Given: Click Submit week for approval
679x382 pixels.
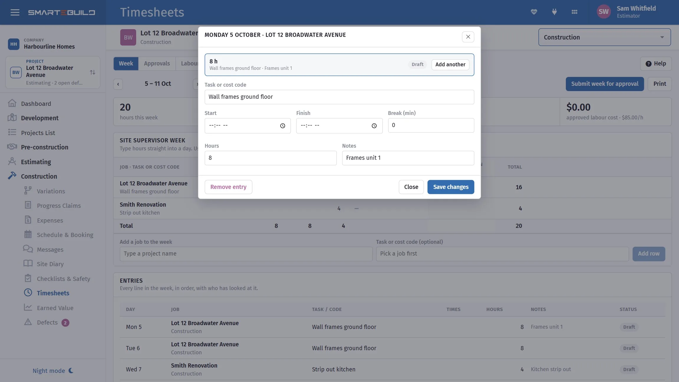Looking at the screenshot, I should 605,84.
